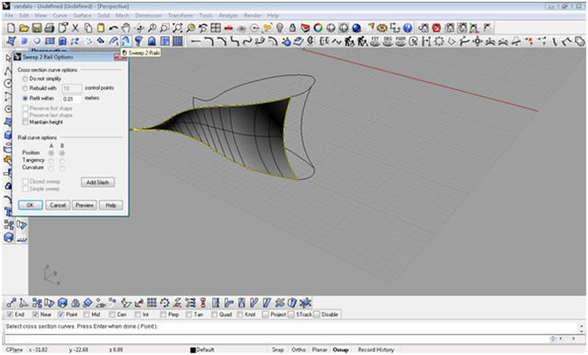Click the Copy icon in the toolbar
This screenshot has width=588, height=355.
click(88, 29)
